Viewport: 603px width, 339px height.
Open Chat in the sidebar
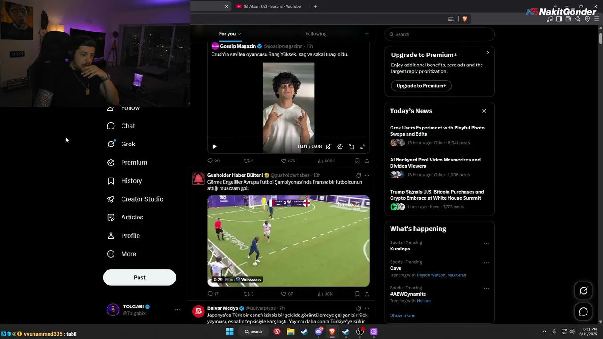pyautogui.click(x=122, y=126)
